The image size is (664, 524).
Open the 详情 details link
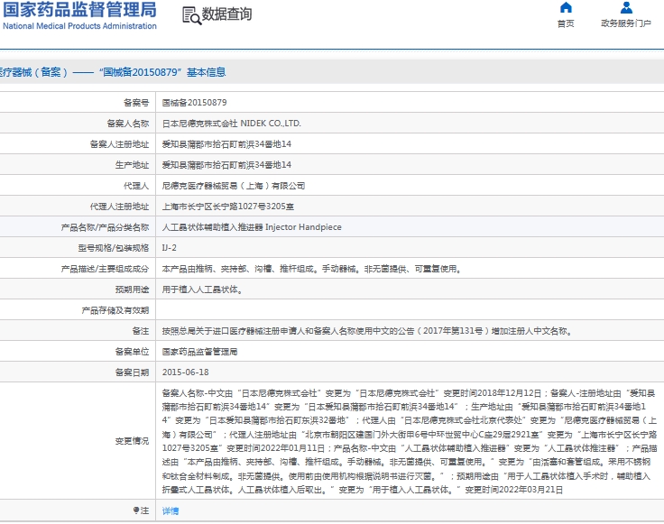(171, 510)
